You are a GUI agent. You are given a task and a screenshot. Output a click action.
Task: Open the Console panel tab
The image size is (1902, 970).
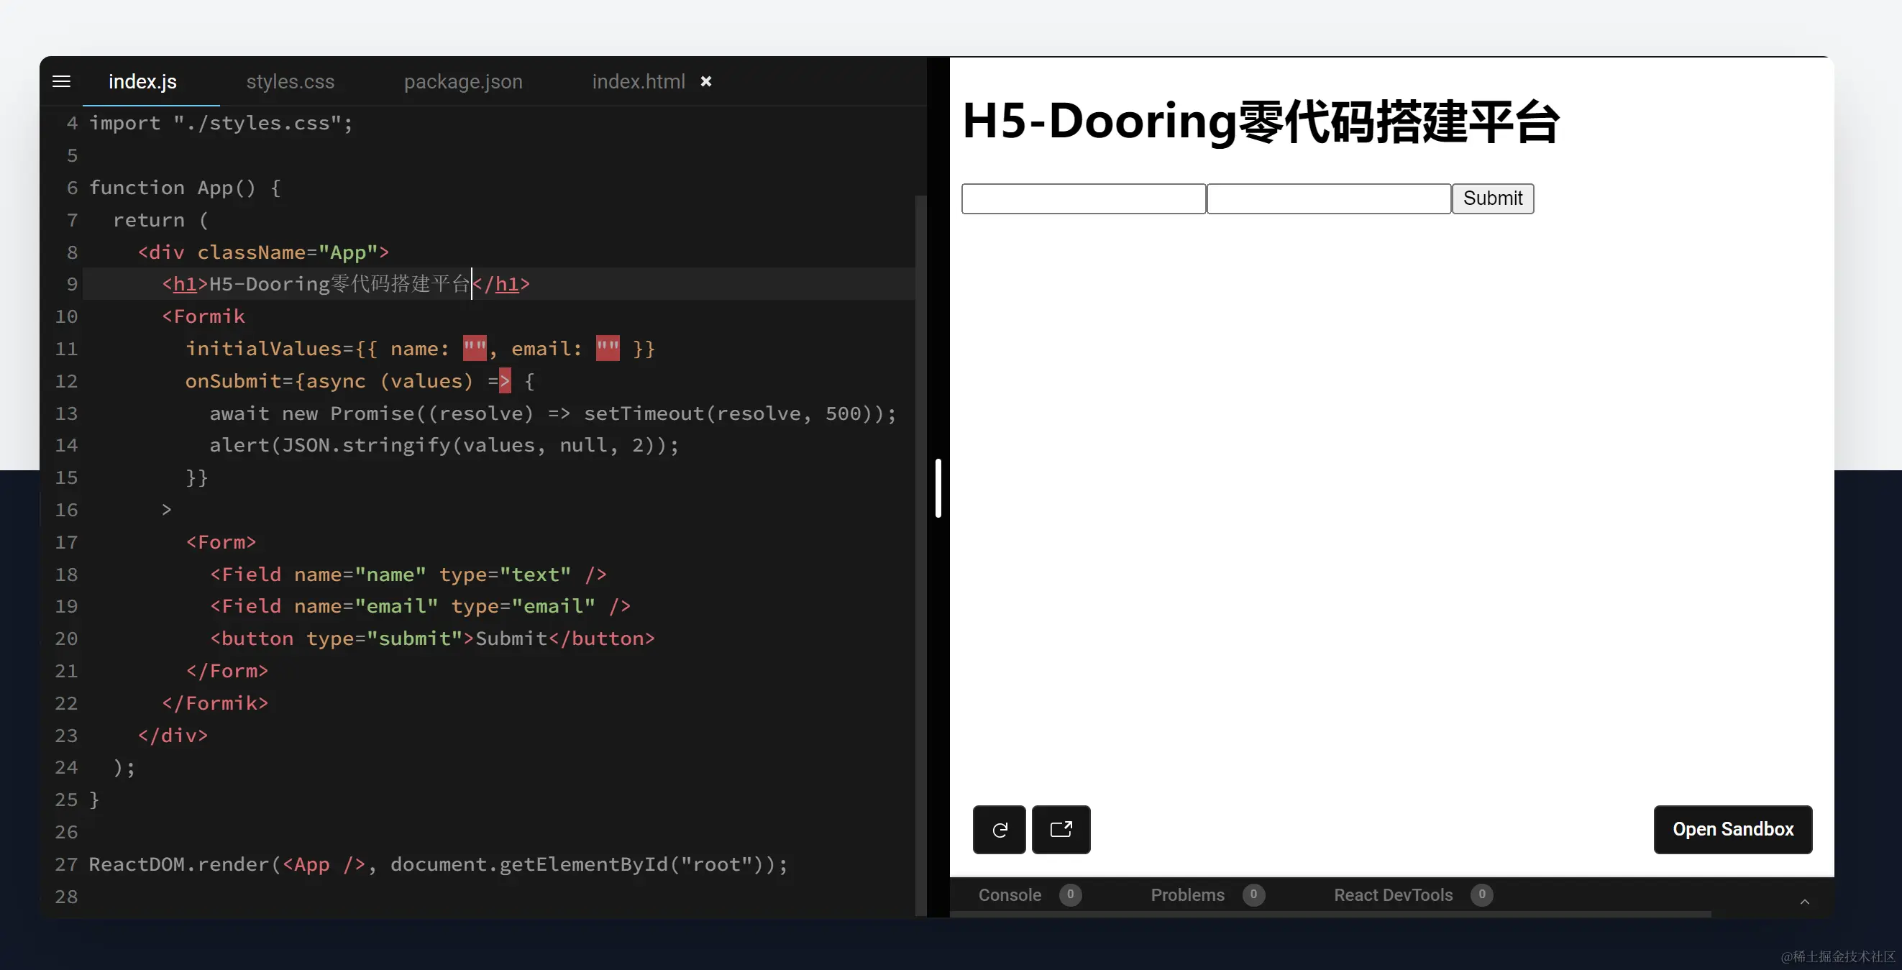[1029, 894]
